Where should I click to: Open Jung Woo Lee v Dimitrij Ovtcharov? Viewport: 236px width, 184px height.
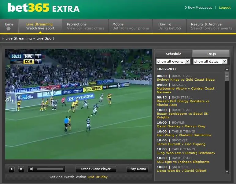click(186, 153)
